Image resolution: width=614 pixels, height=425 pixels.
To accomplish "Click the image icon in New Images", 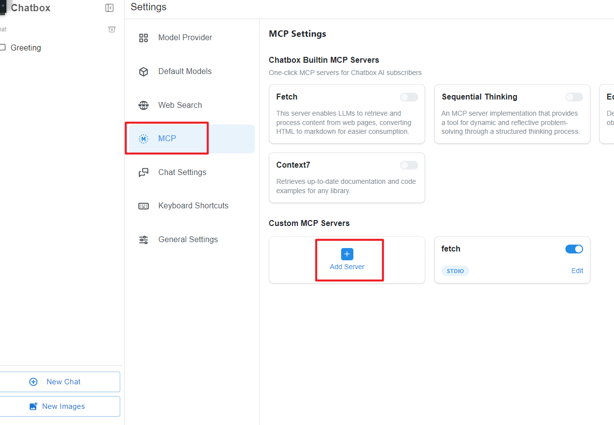I will [33, 406].
